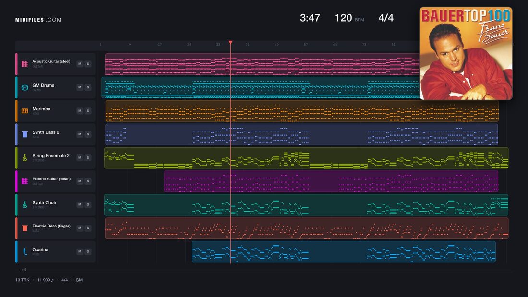Open the MIDIFILES.COM logo link
528x297 pixels.
[38, 20]
